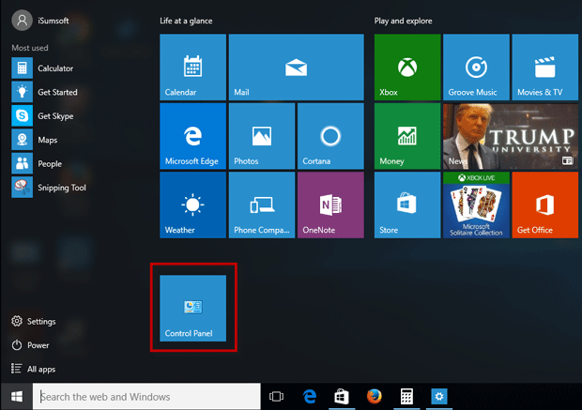Open Calculator from the taskbar

(x=406, y=396)
